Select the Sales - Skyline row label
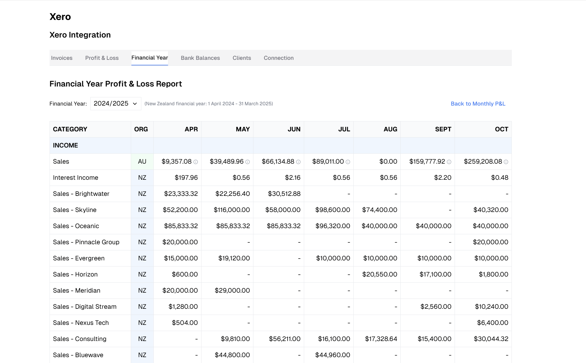 click(x=75, y=210)
